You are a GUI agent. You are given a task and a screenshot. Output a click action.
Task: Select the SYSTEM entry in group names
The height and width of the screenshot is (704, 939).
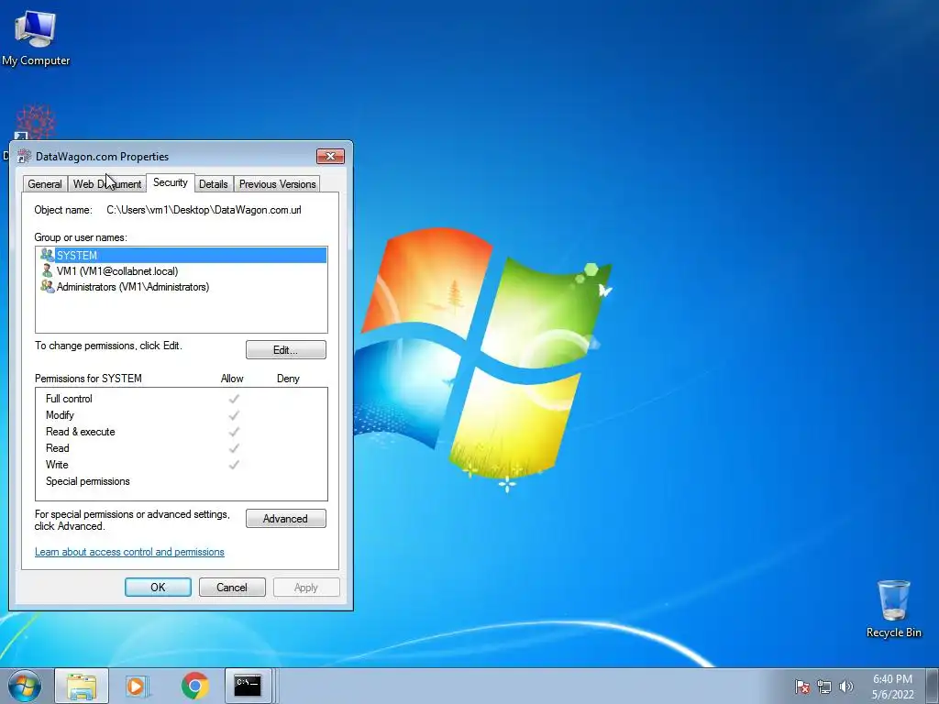[182, 255]
